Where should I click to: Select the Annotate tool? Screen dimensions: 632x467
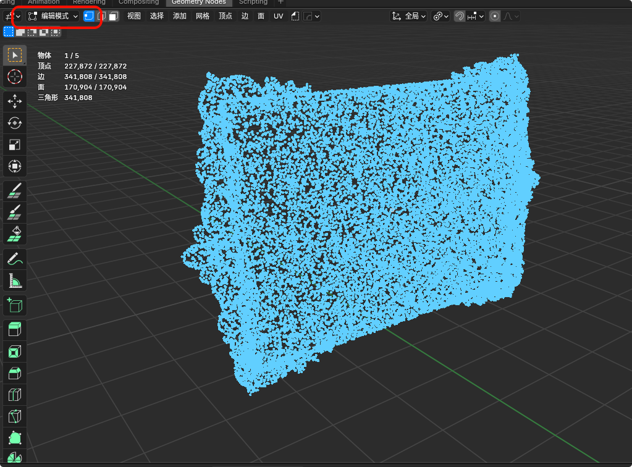click(x=14, y=258)
